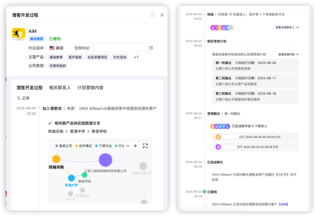319x219 pixels.
Task: Click the ellipsis avatar to expand more contacts
Action: [x=231, y=28]
